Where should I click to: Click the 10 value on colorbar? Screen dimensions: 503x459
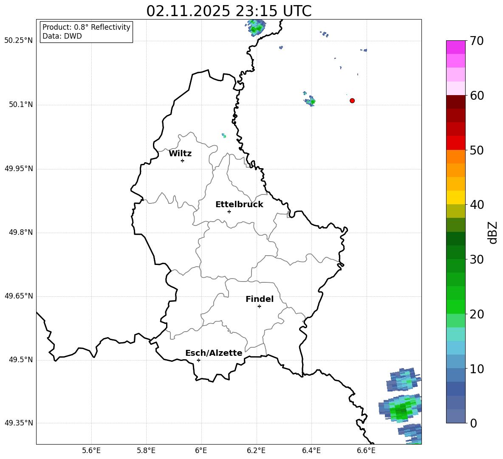pos(477,369)
